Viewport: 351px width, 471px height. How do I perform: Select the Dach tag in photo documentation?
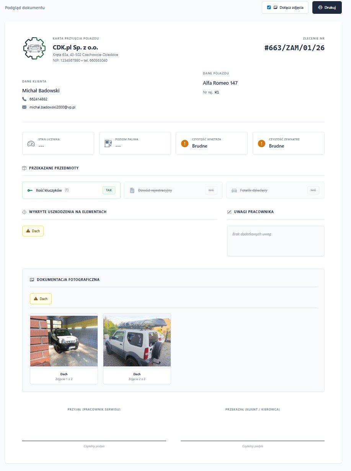pyautogui.click(x=41, y=299)
